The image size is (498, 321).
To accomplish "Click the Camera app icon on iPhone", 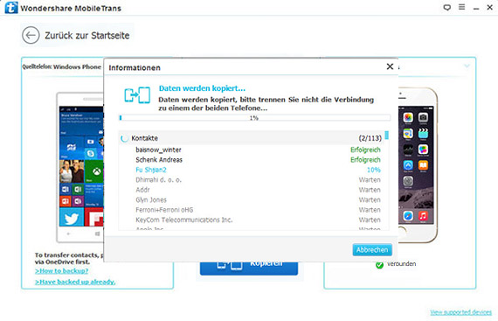I will (x=423, y=117).
